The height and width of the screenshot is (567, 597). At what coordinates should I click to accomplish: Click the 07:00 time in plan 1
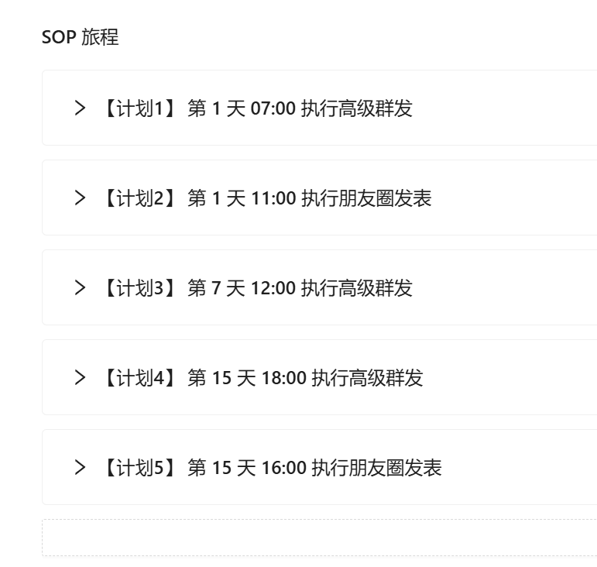[x=273, y=108]
